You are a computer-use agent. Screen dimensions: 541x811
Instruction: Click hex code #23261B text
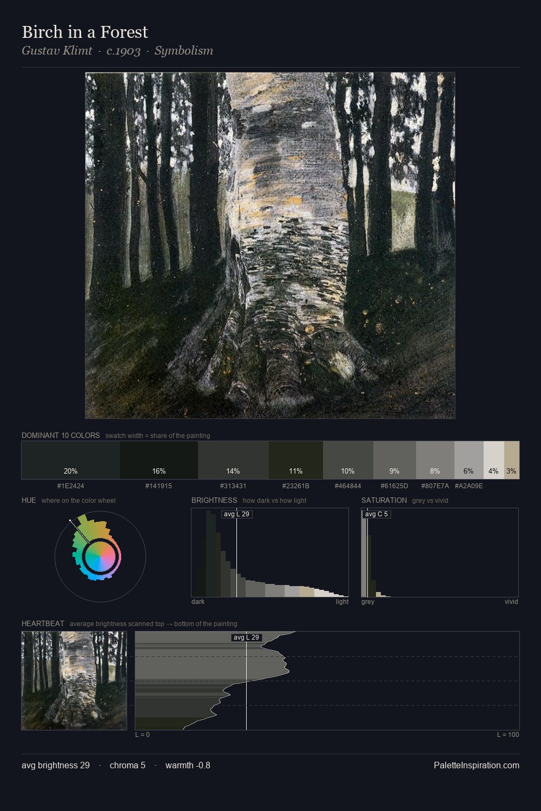[296, 486]
